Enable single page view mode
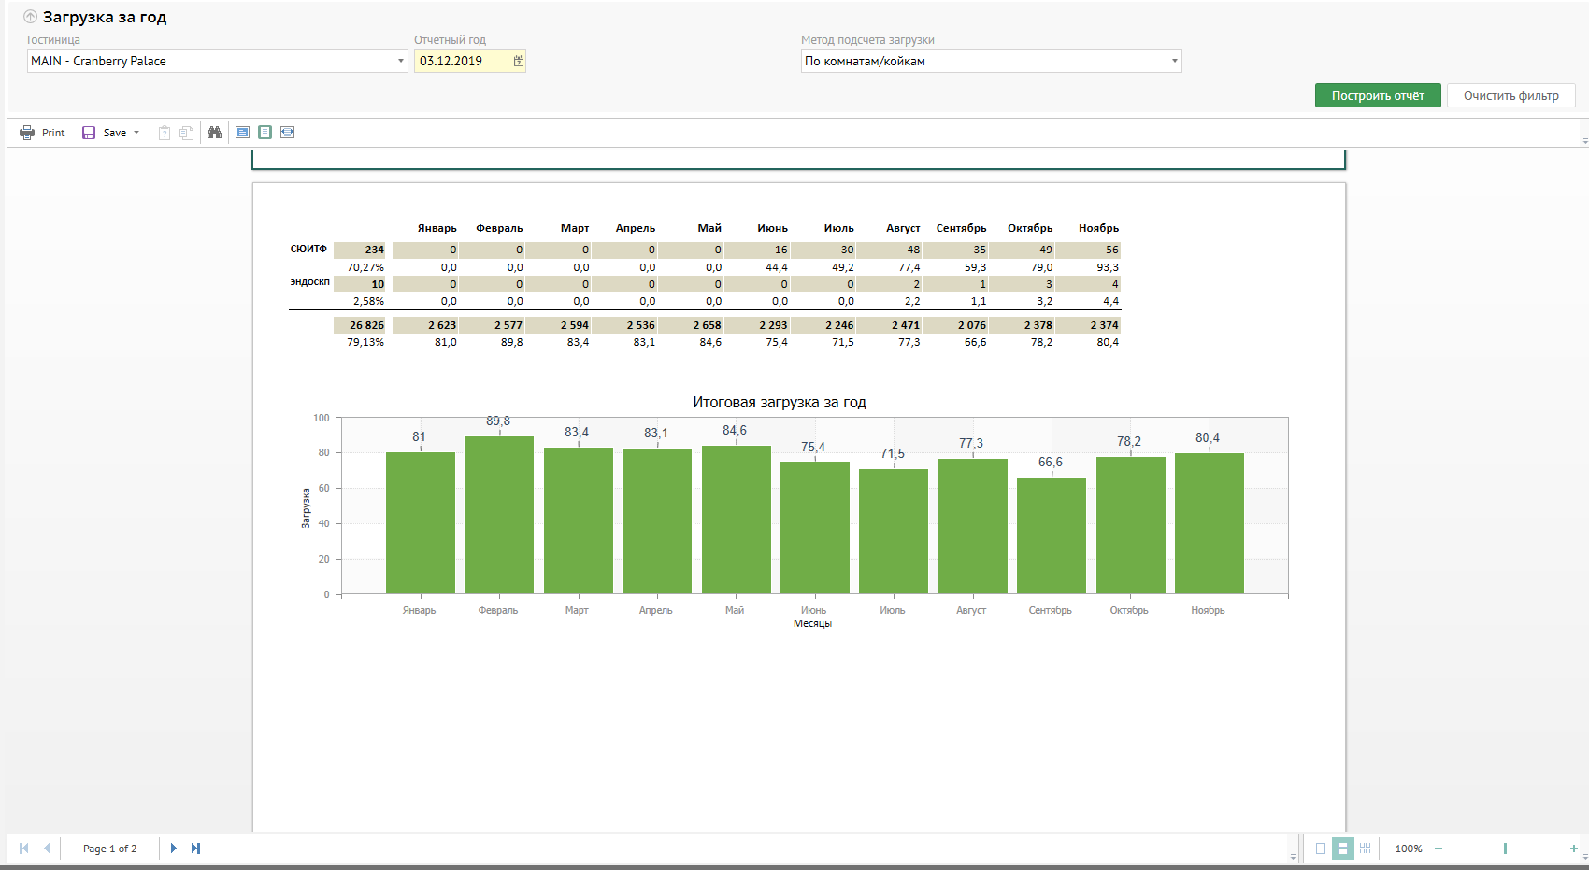The height and width of the screenshot is (870, 1589). pos(1321,849)
